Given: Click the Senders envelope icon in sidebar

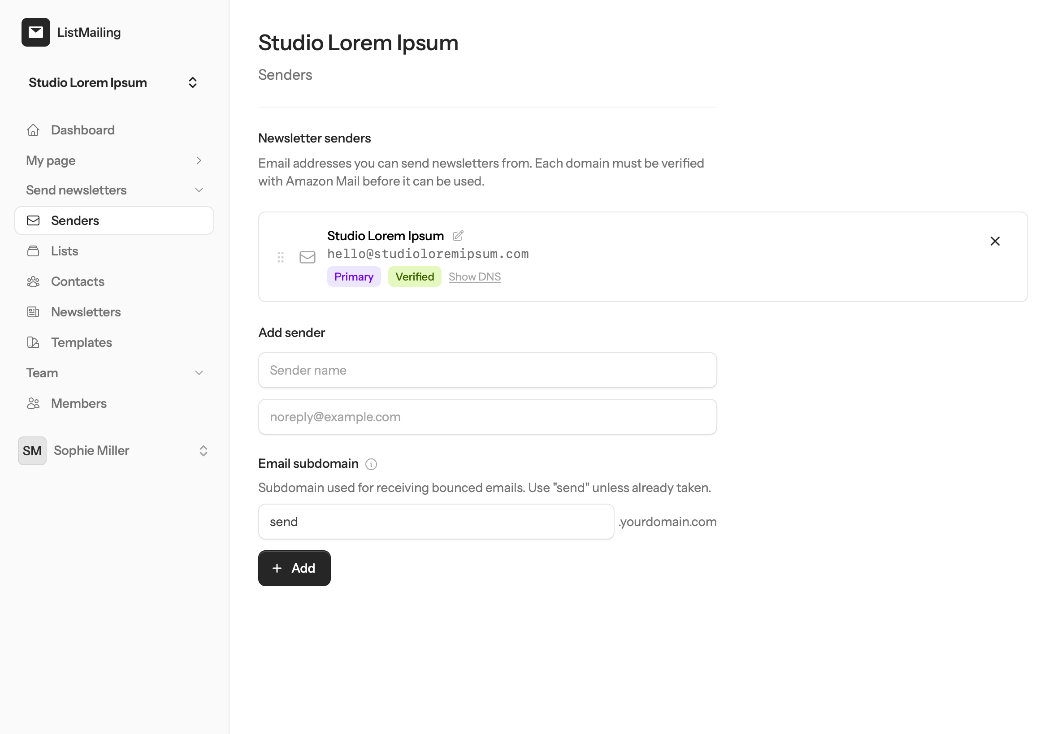Looking at the screenshot, I should (33, 220).
